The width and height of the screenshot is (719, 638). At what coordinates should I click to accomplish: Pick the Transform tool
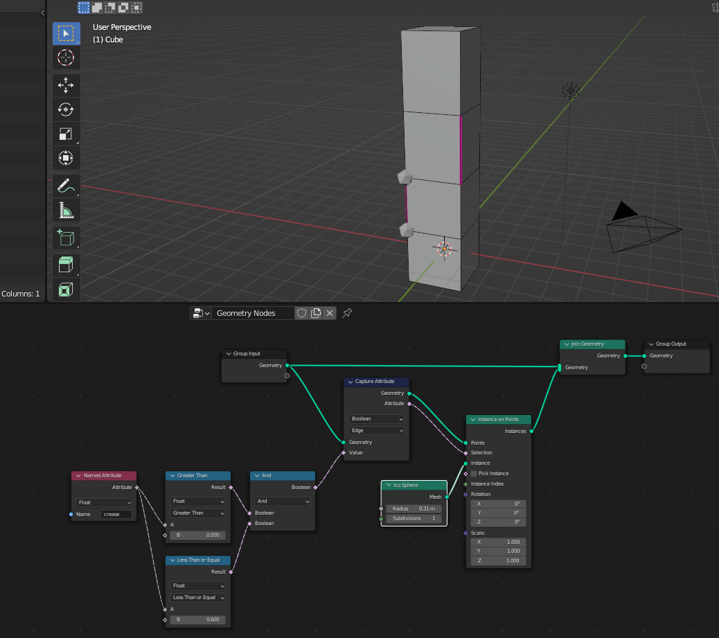pos(66,158)
